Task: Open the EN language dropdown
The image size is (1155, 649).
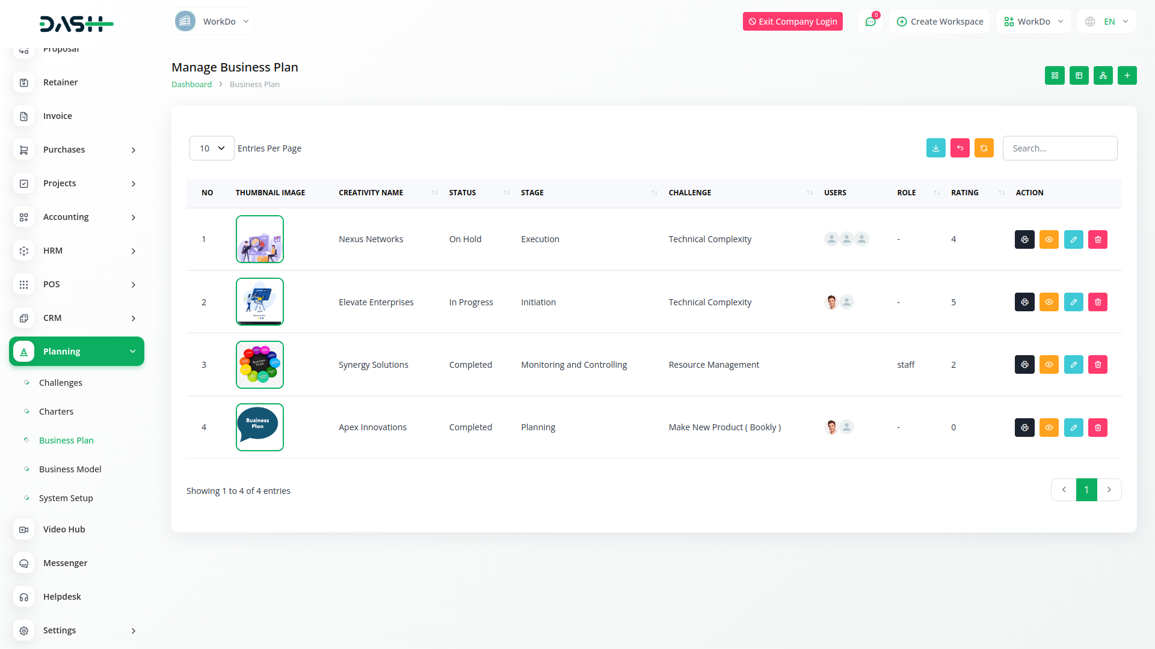Action: pyautogui.click(x=1107, y=22)
